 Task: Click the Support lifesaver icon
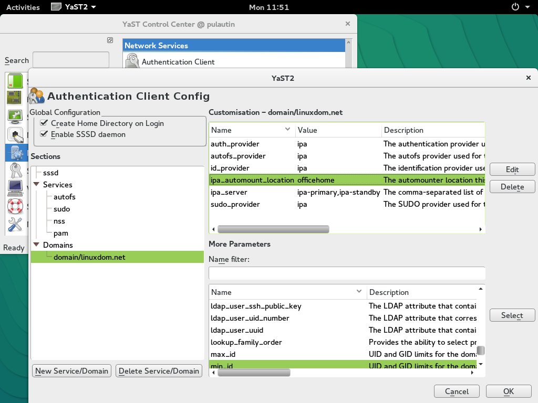(x=16, y=206)
